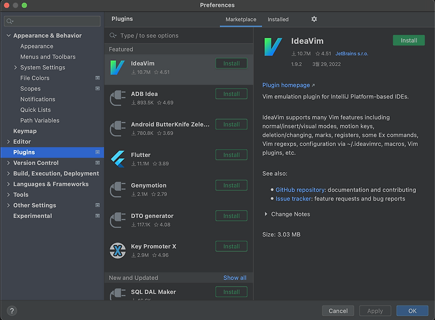The height and width of the screenshot is (320, 435).
Task: Open Notifications settings
Action: click(x=38, y=99)
